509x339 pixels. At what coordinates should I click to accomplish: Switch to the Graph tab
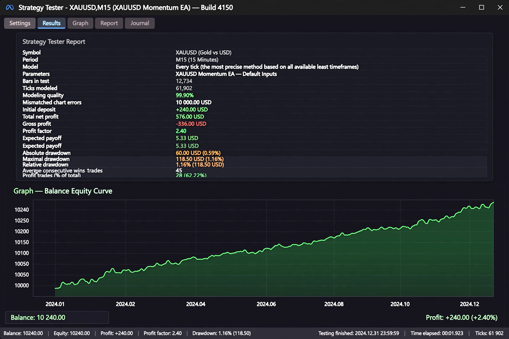coord(80,23)
